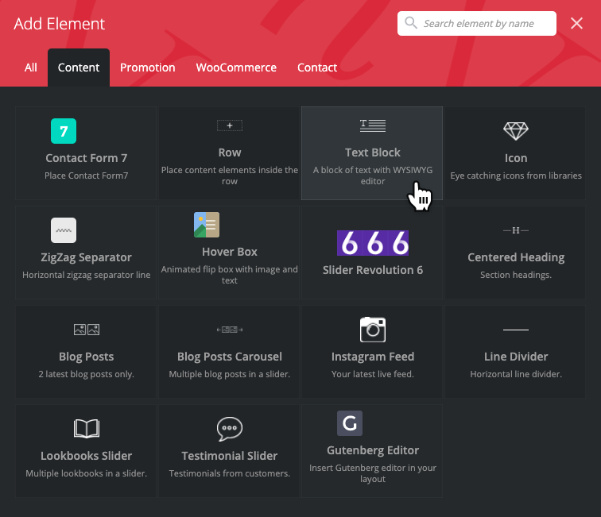The width and height of the screenshot is (601, 517).
Task: Select the Gutenberg Editor G icon
Action: [350, 422]
